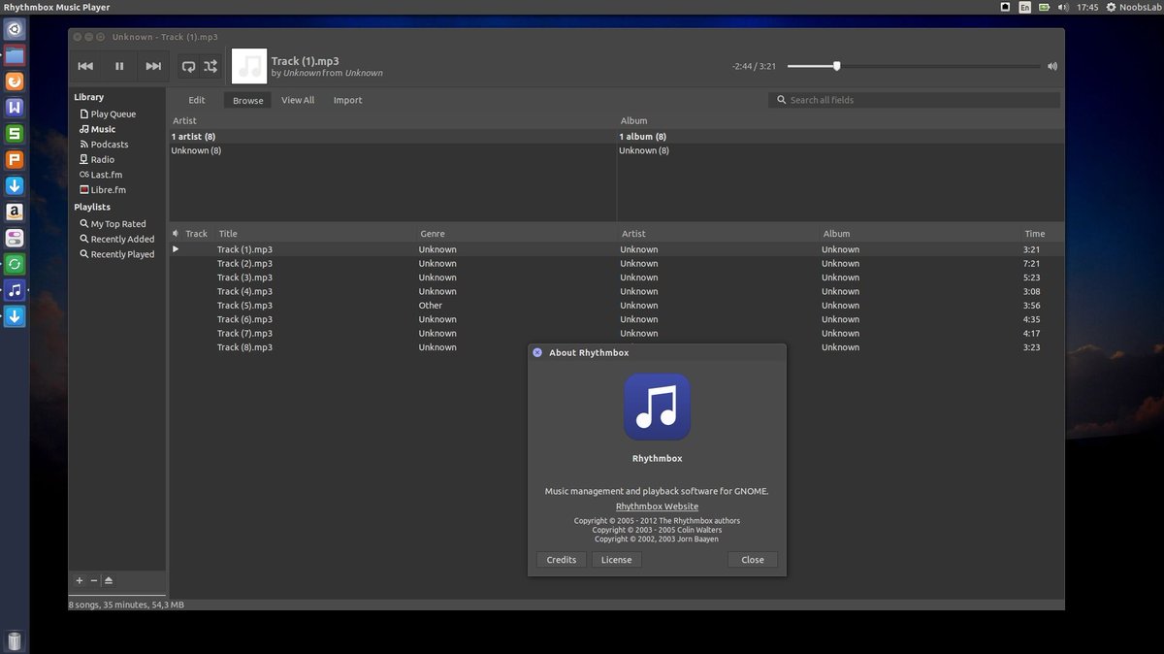Open the system volume indicator in top panel
1164x654 pixels.
[1063, 7]
